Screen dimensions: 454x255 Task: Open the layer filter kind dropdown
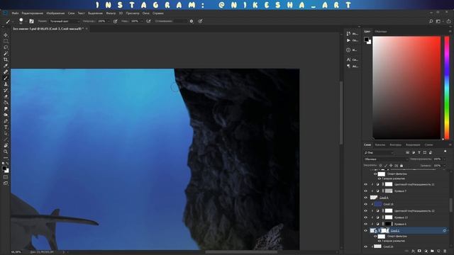coord(379,152)
